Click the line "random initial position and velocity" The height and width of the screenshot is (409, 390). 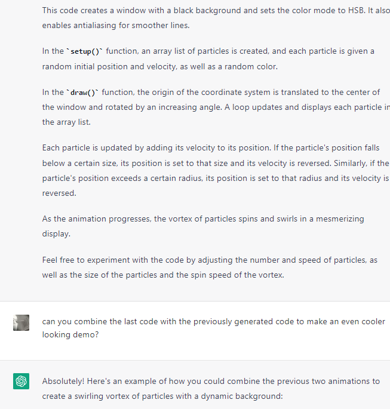click(160, 66)
